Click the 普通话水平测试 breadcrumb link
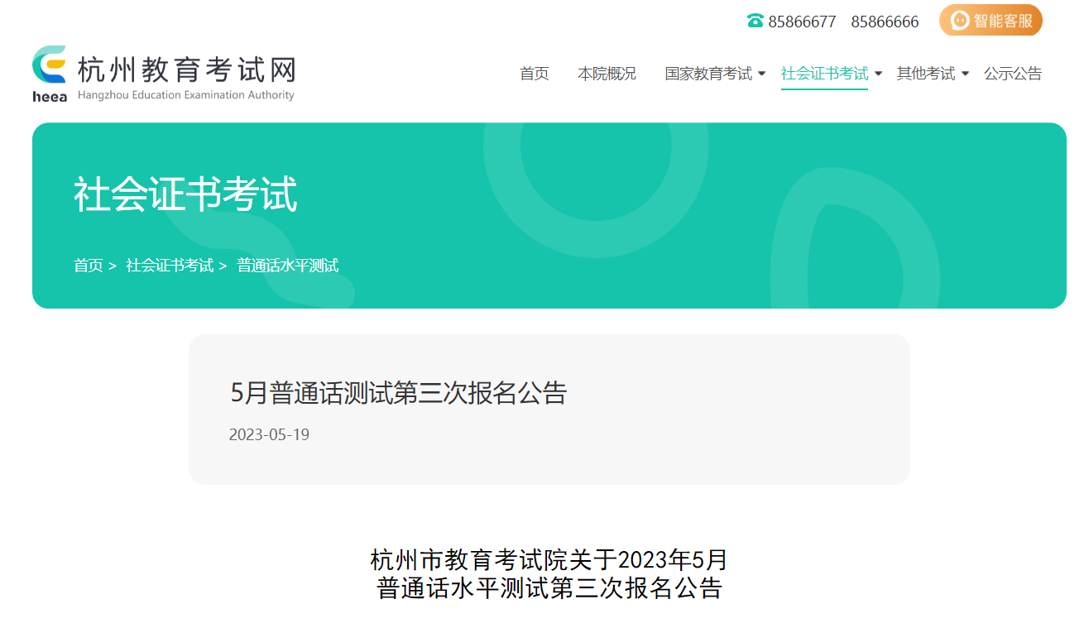The width and height of the screenshot is (1089, 623). pos(288,266)
